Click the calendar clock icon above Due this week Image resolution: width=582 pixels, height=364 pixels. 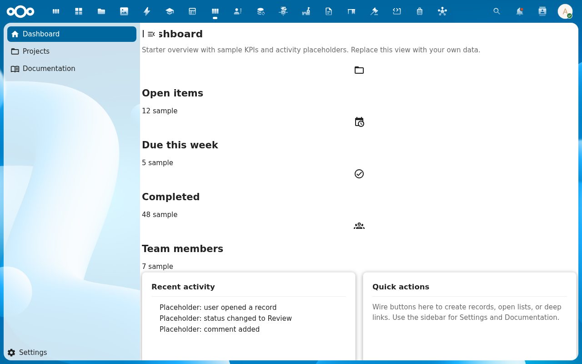tap(359, 122)
